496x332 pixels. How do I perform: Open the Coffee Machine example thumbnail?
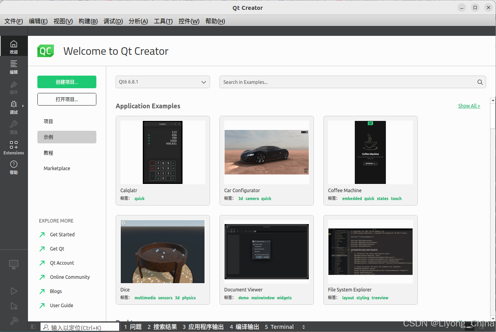click(371, 152)
